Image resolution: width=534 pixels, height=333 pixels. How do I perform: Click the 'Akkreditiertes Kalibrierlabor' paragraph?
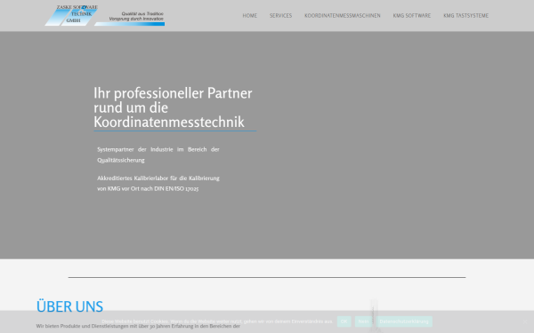[158, 183]
